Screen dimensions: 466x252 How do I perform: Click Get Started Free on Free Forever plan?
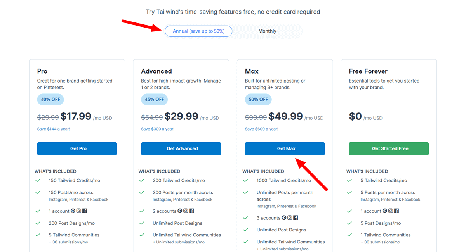click(x=388, y=148)
